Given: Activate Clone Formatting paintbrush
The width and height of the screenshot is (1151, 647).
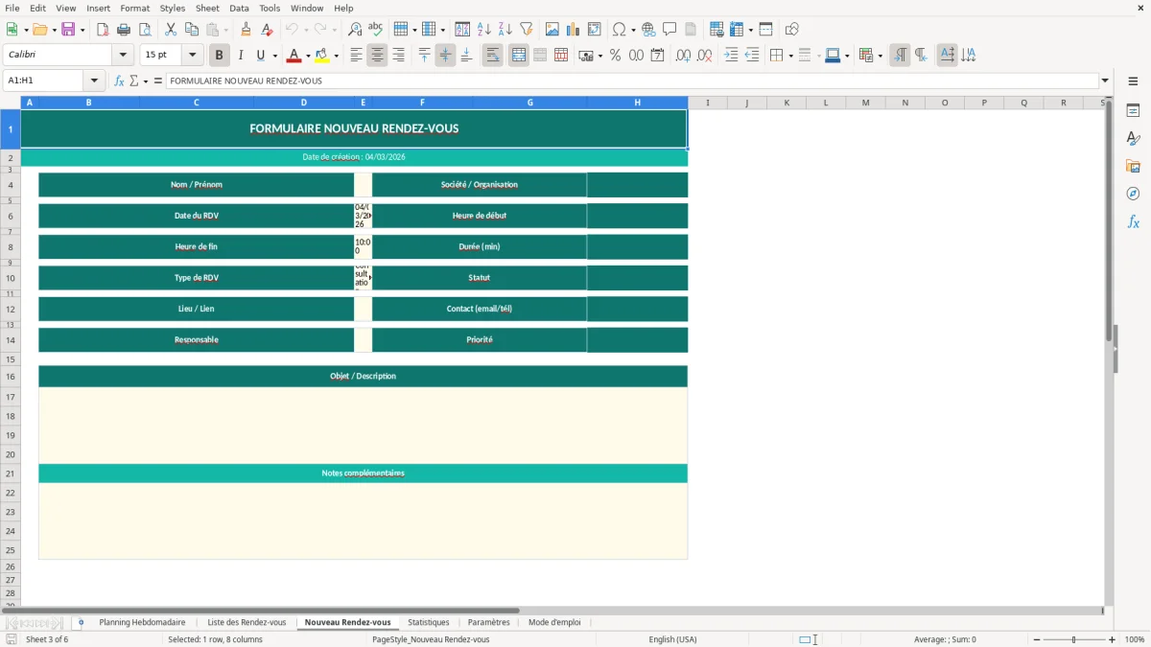Looking at the screenshot, I should [247, 30].
